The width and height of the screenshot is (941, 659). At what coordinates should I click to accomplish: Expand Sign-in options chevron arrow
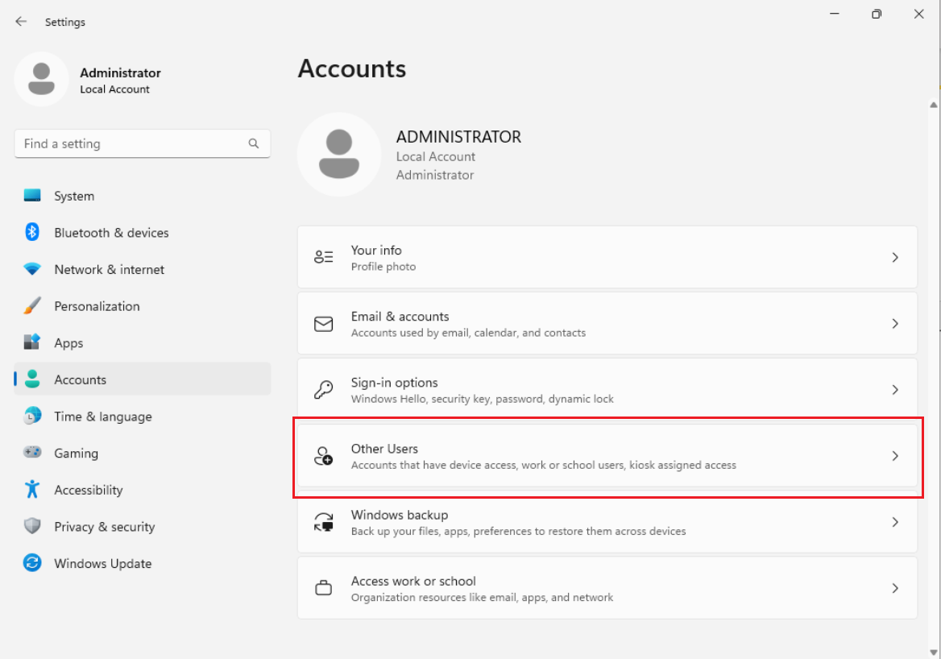[x=895, y=389]
